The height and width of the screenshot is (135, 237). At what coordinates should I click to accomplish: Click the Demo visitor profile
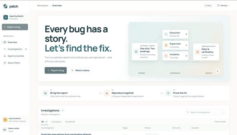click(15, 130)
